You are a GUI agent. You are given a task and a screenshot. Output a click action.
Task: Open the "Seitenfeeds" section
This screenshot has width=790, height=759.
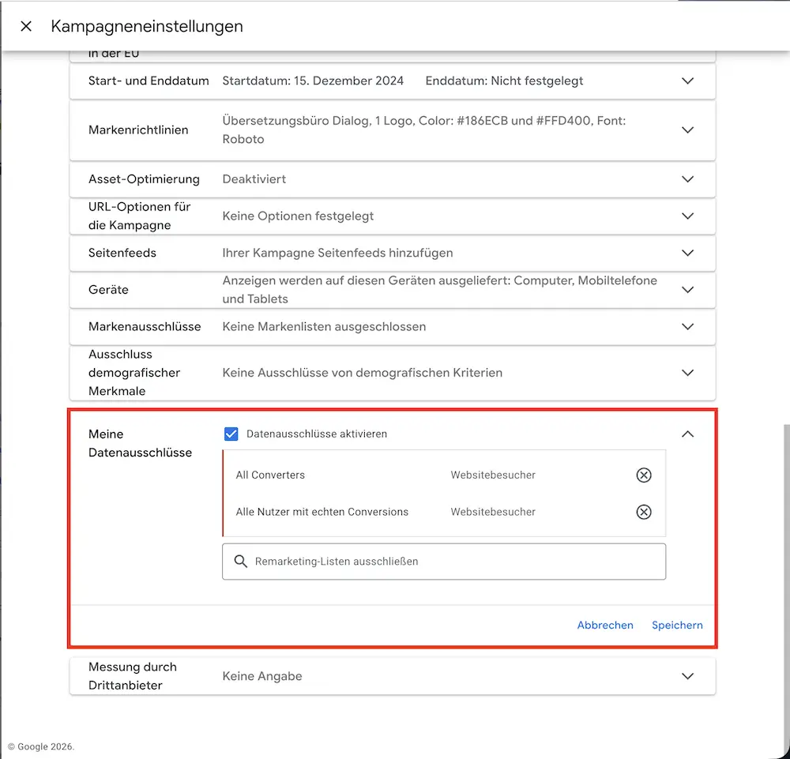(x=687, y=253)
